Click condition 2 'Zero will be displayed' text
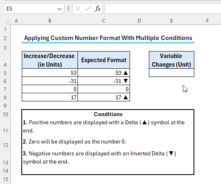 click(x=74, y=141)
